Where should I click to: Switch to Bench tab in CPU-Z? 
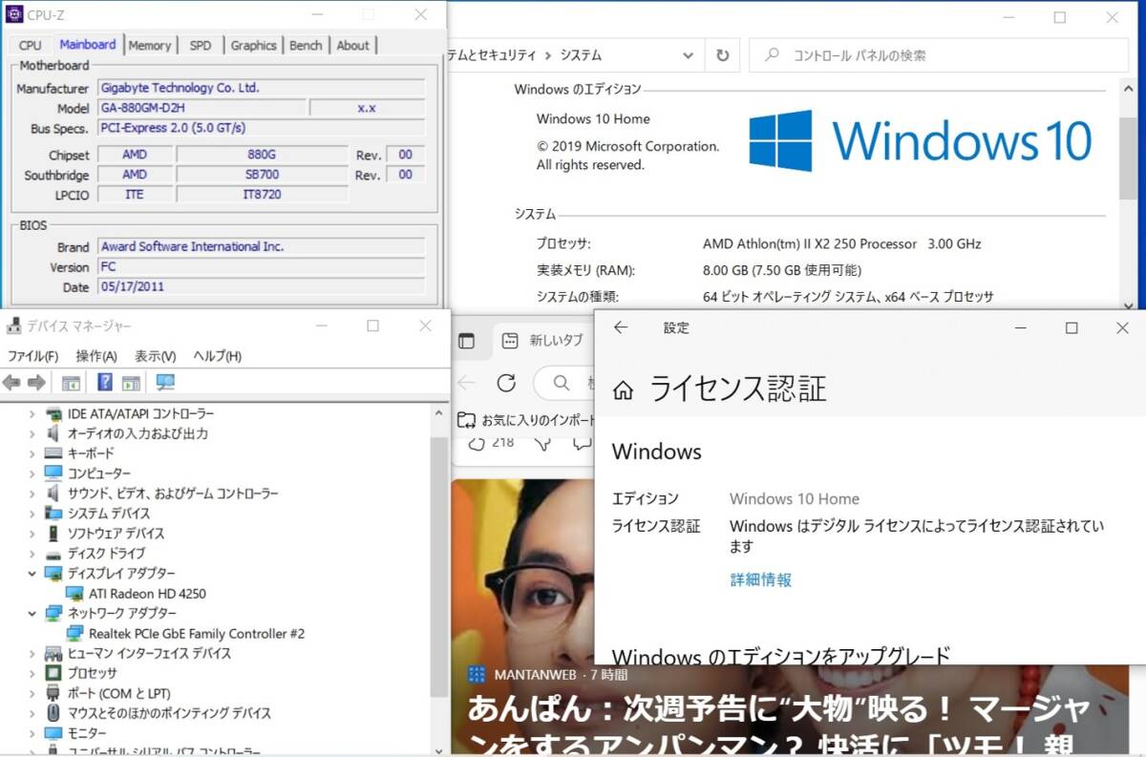click(x=306, y=45)
